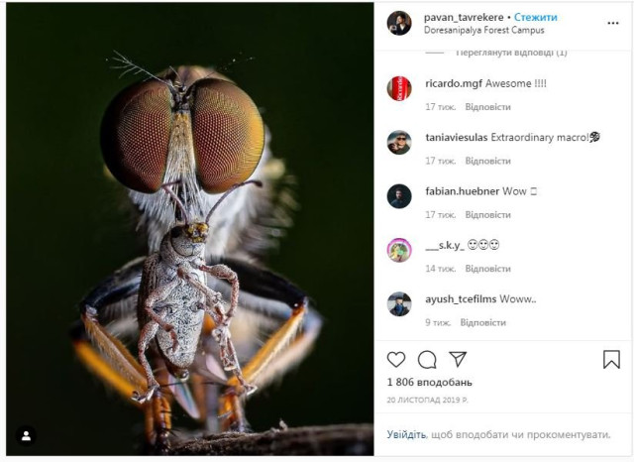The height and width of the screenshot is (462, 634).
Task: Open ayush_tcefilms's avatar
Action: pos(398,303)
